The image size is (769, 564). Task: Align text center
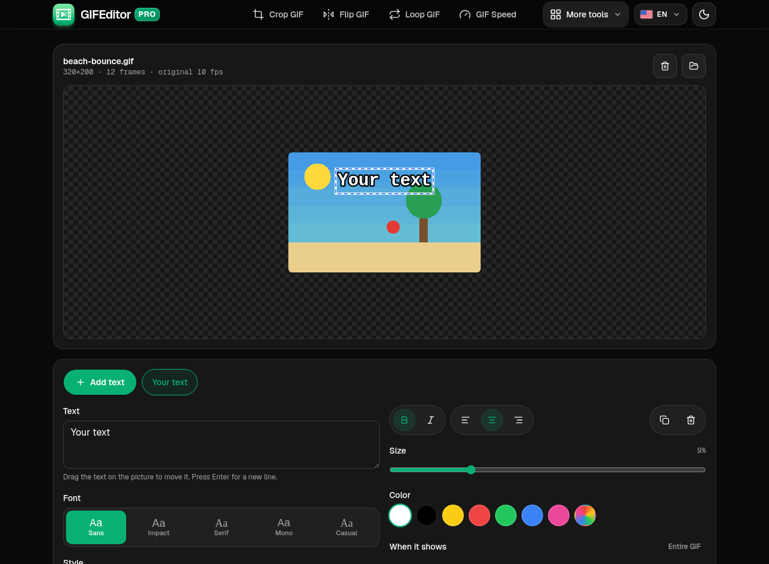point(492,420)
